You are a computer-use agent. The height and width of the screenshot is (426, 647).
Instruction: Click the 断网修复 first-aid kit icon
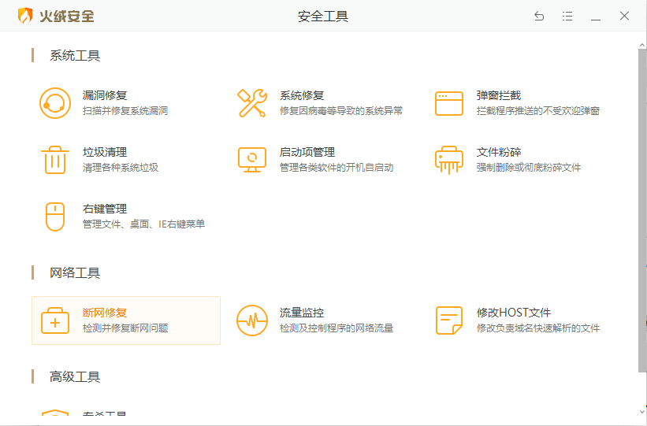point(55,320)
